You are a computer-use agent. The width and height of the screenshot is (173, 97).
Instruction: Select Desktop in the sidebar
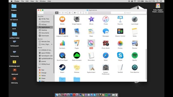pyautogui.click(x=45, y=30)
